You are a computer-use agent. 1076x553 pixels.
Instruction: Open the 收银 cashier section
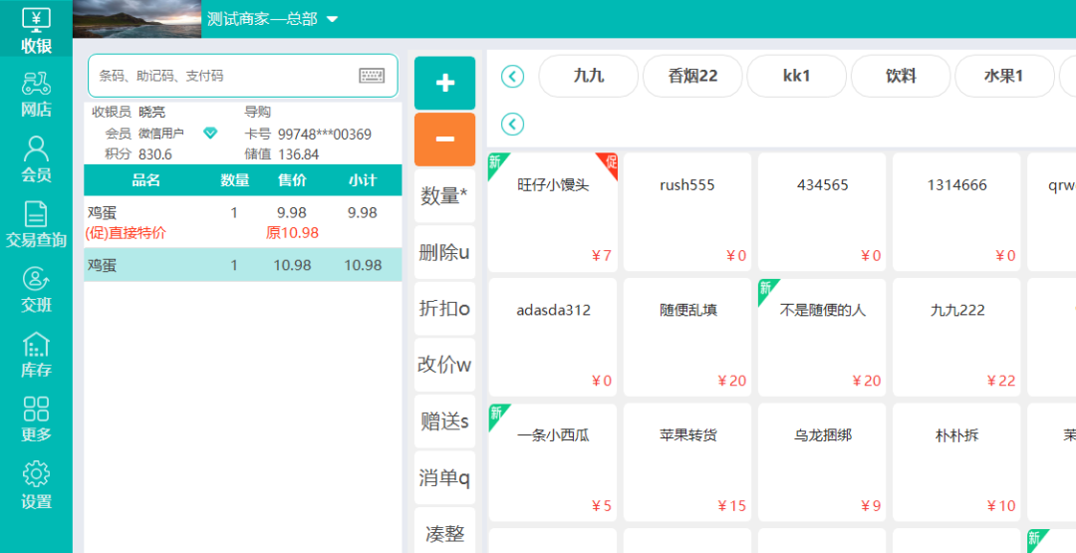[x=36, y=30]
